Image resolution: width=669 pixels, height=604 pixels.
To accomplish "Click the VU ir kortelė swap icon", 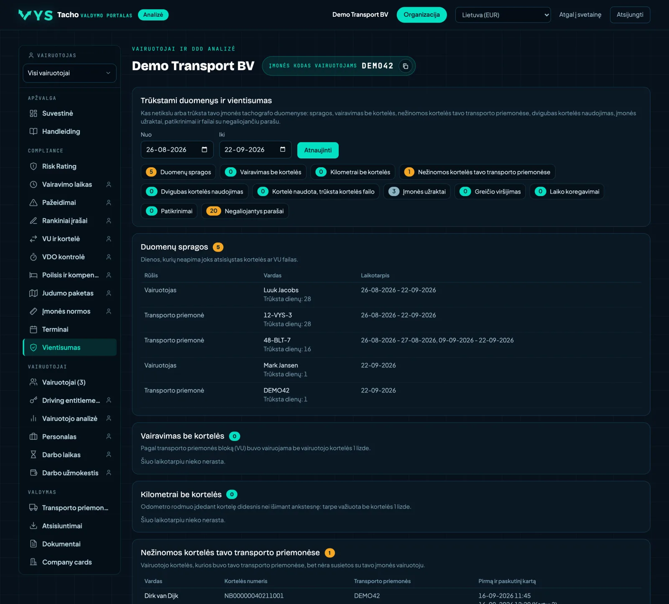I will [x=33, y=239].
